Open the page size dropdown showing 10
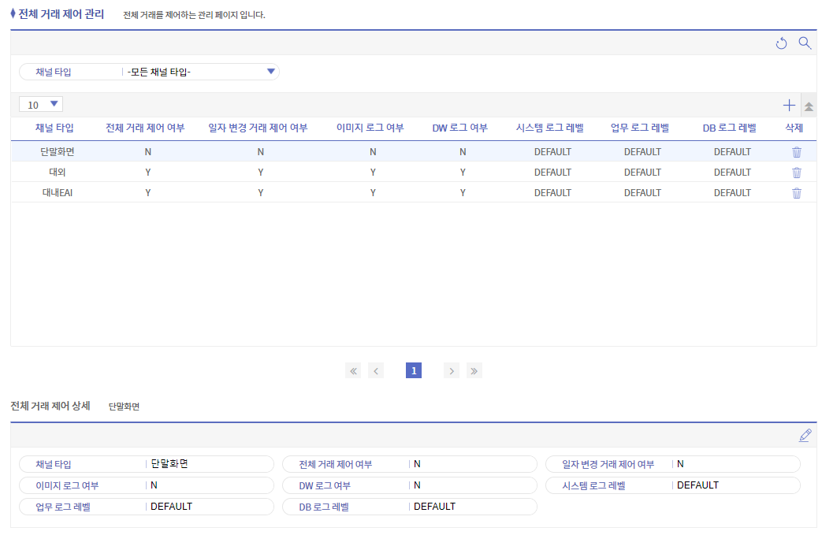The width and height of the screenshot is (822, 535). [41, 104]
